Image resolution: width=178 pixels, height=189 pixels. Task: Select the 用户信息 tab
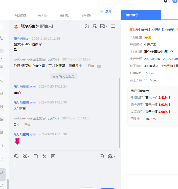[141, 15]
